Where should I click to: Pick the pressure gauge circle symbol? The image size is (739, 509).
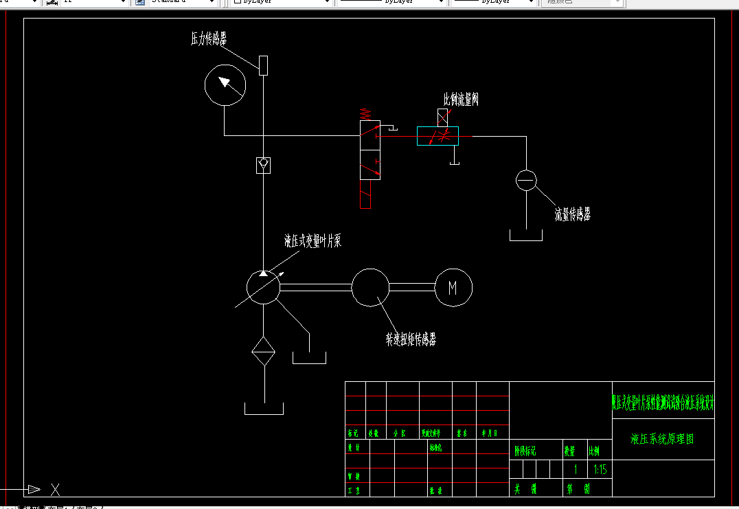(225, 85)
